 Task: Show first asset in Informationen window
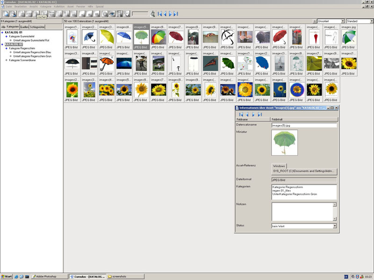[x=241, y=114]
